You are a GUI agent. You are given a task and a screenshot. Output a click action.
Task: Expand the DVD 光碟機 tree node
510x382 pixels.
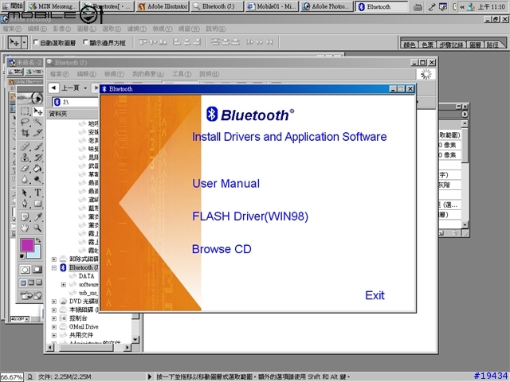[54, 302]
